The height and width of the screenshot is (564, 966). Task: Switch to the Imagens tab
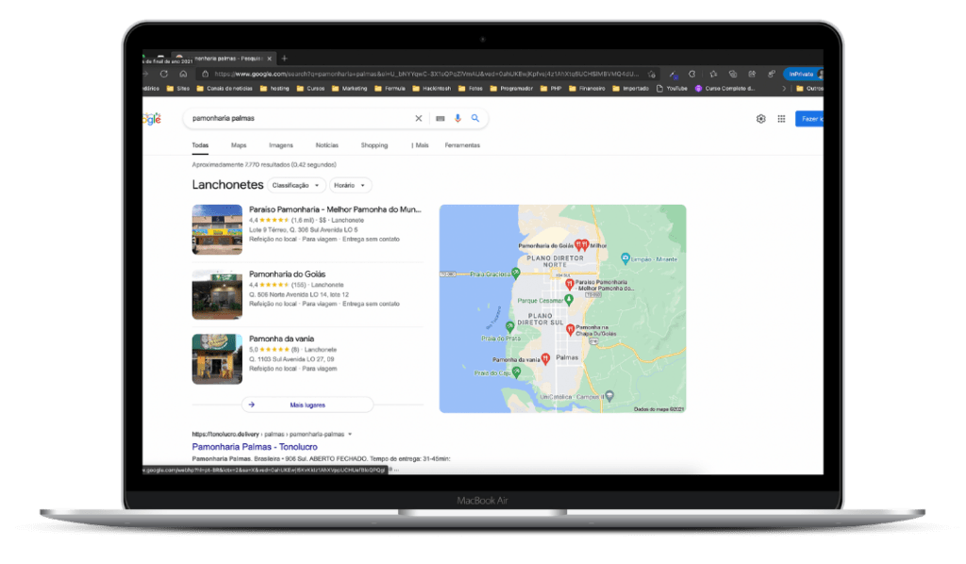pos(281,145)
